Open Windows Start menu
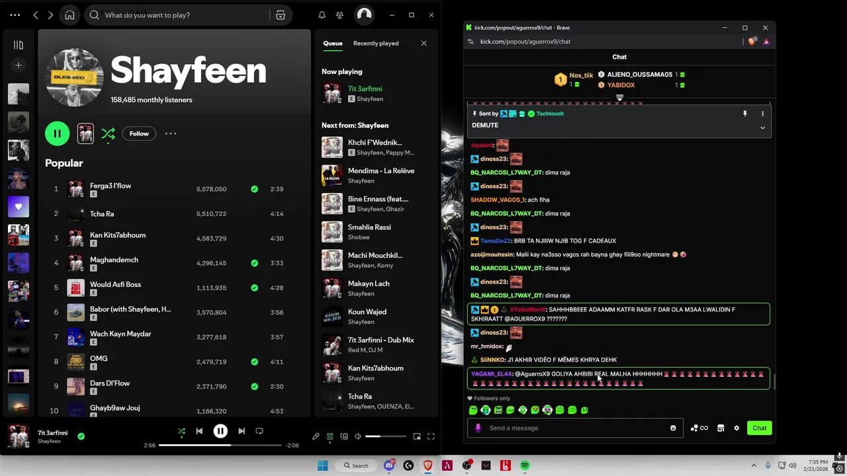 (322, 465)
